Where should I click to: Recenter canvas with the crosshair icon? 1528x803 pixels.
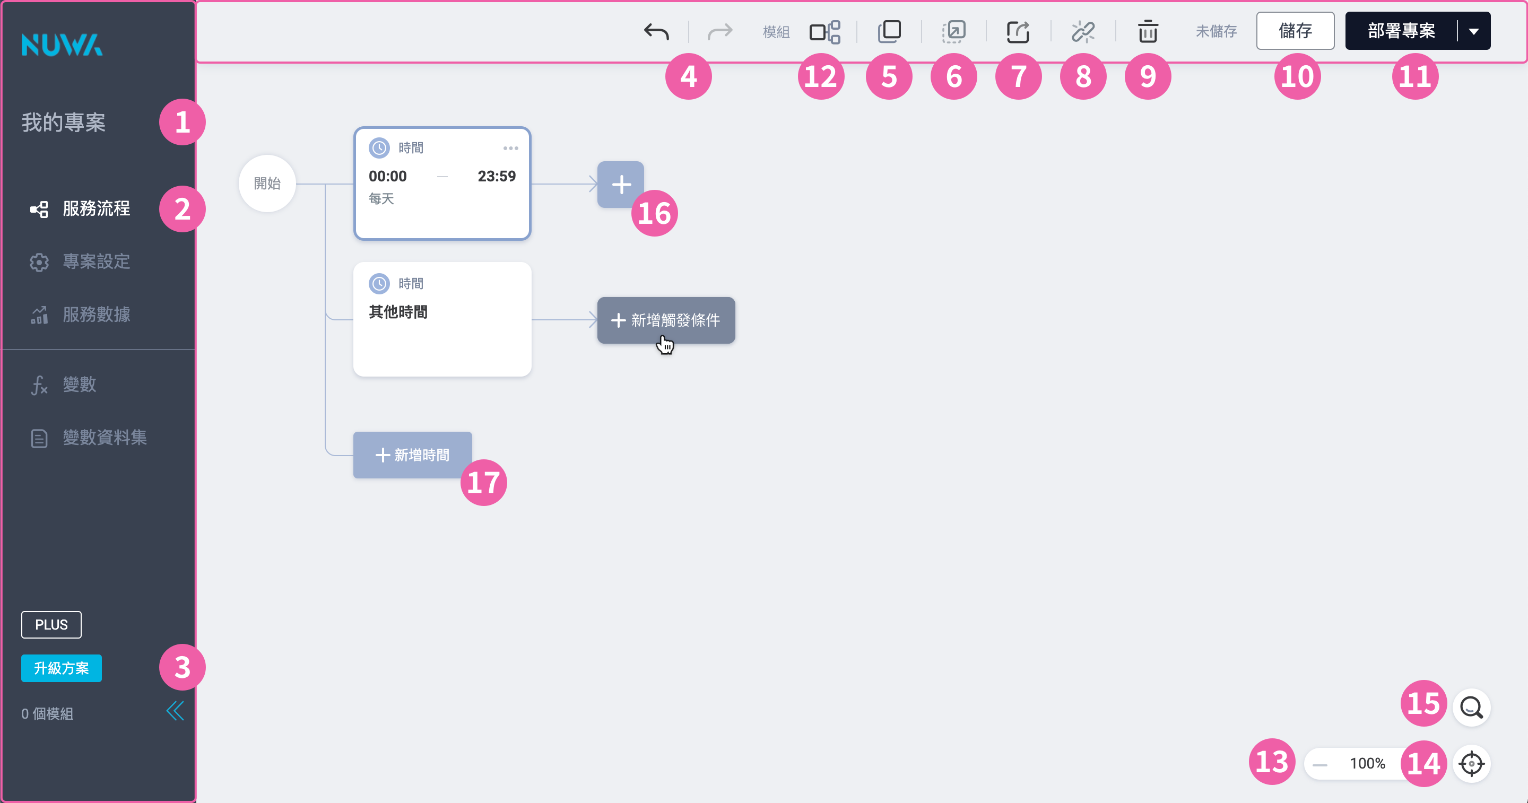coord(1472,764)
